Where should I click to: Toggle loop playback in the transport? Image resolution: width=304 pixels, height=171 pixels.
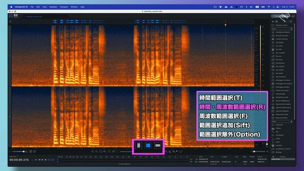pyautogui.click(x=49, y=160)
